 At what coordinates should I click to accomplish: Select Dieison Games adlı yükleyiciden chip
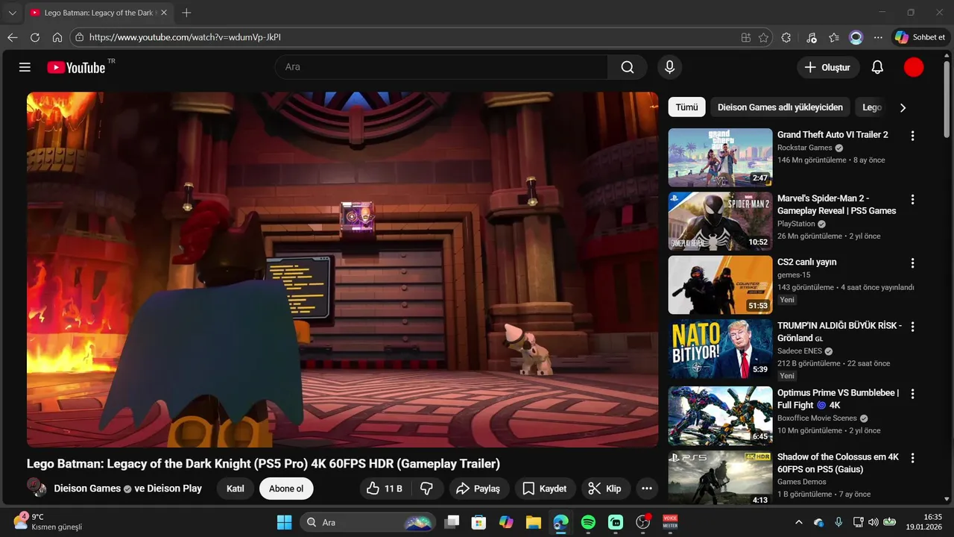[780, 107]
